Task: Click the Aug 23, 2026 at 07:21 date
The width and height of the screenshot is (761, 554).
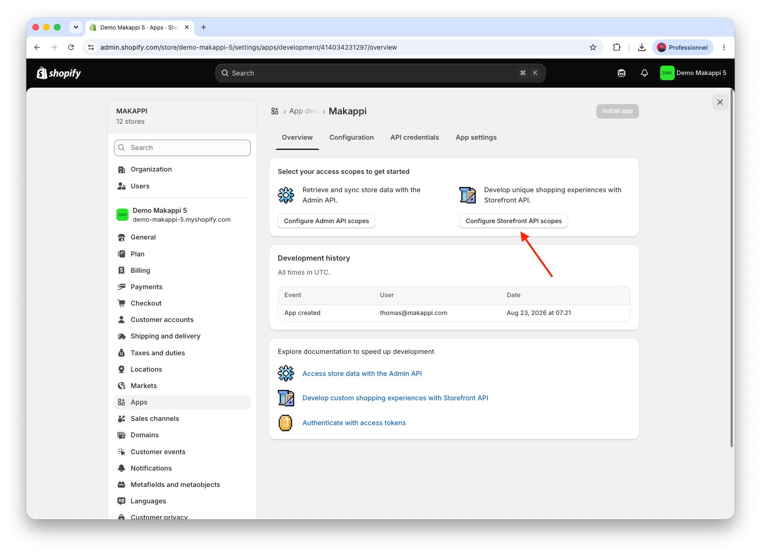Action: tap(539, 313)
